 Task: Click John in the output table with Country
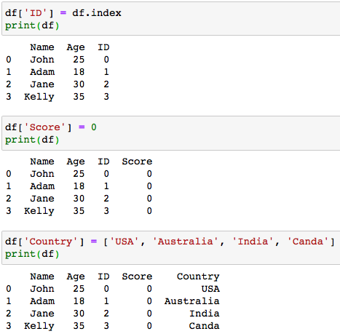42,289
